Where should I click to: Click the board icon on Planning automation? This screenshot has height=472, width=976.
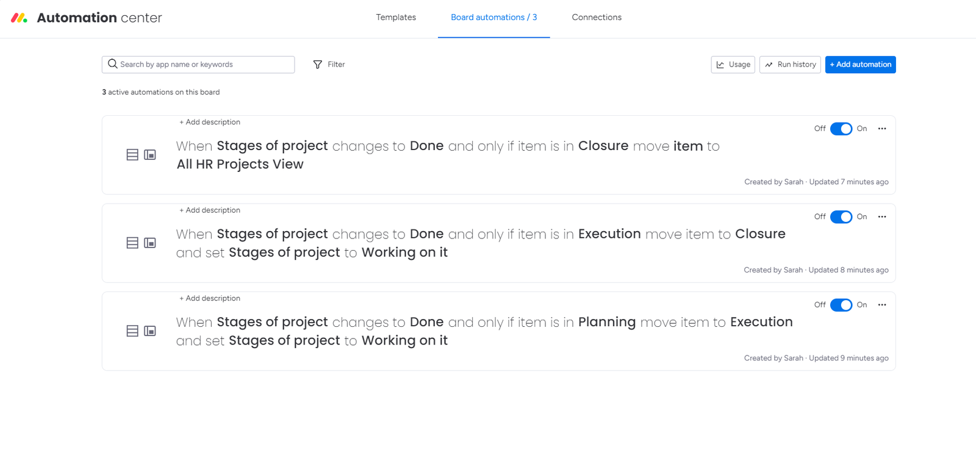pyautogui.click(x=150, y=331)
